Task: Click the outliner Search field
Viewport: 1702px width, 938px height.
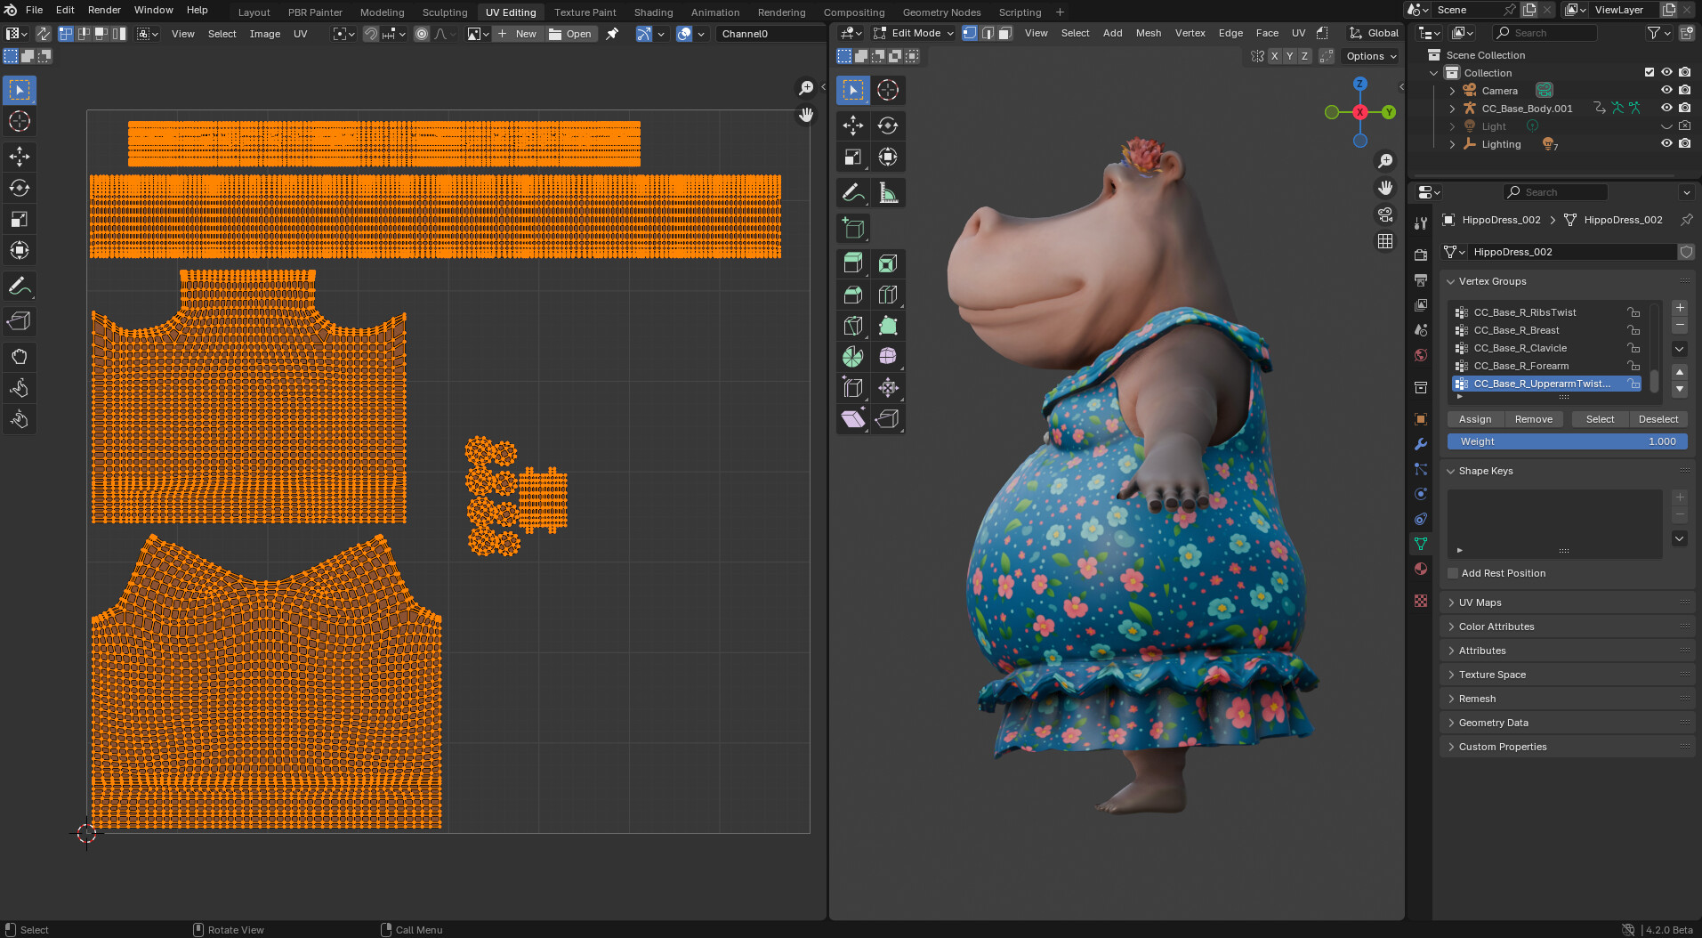Action: coord(1545,33)
